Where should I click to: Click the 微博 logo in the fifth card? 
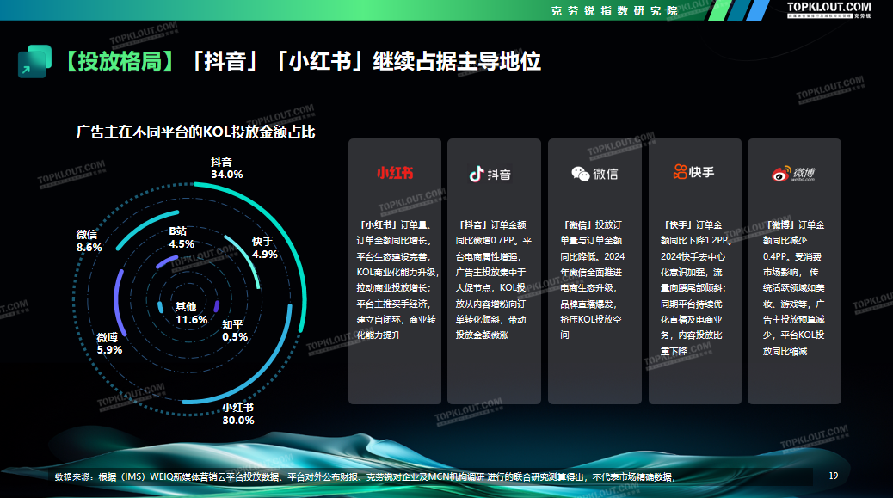click(x=793, y=173)
